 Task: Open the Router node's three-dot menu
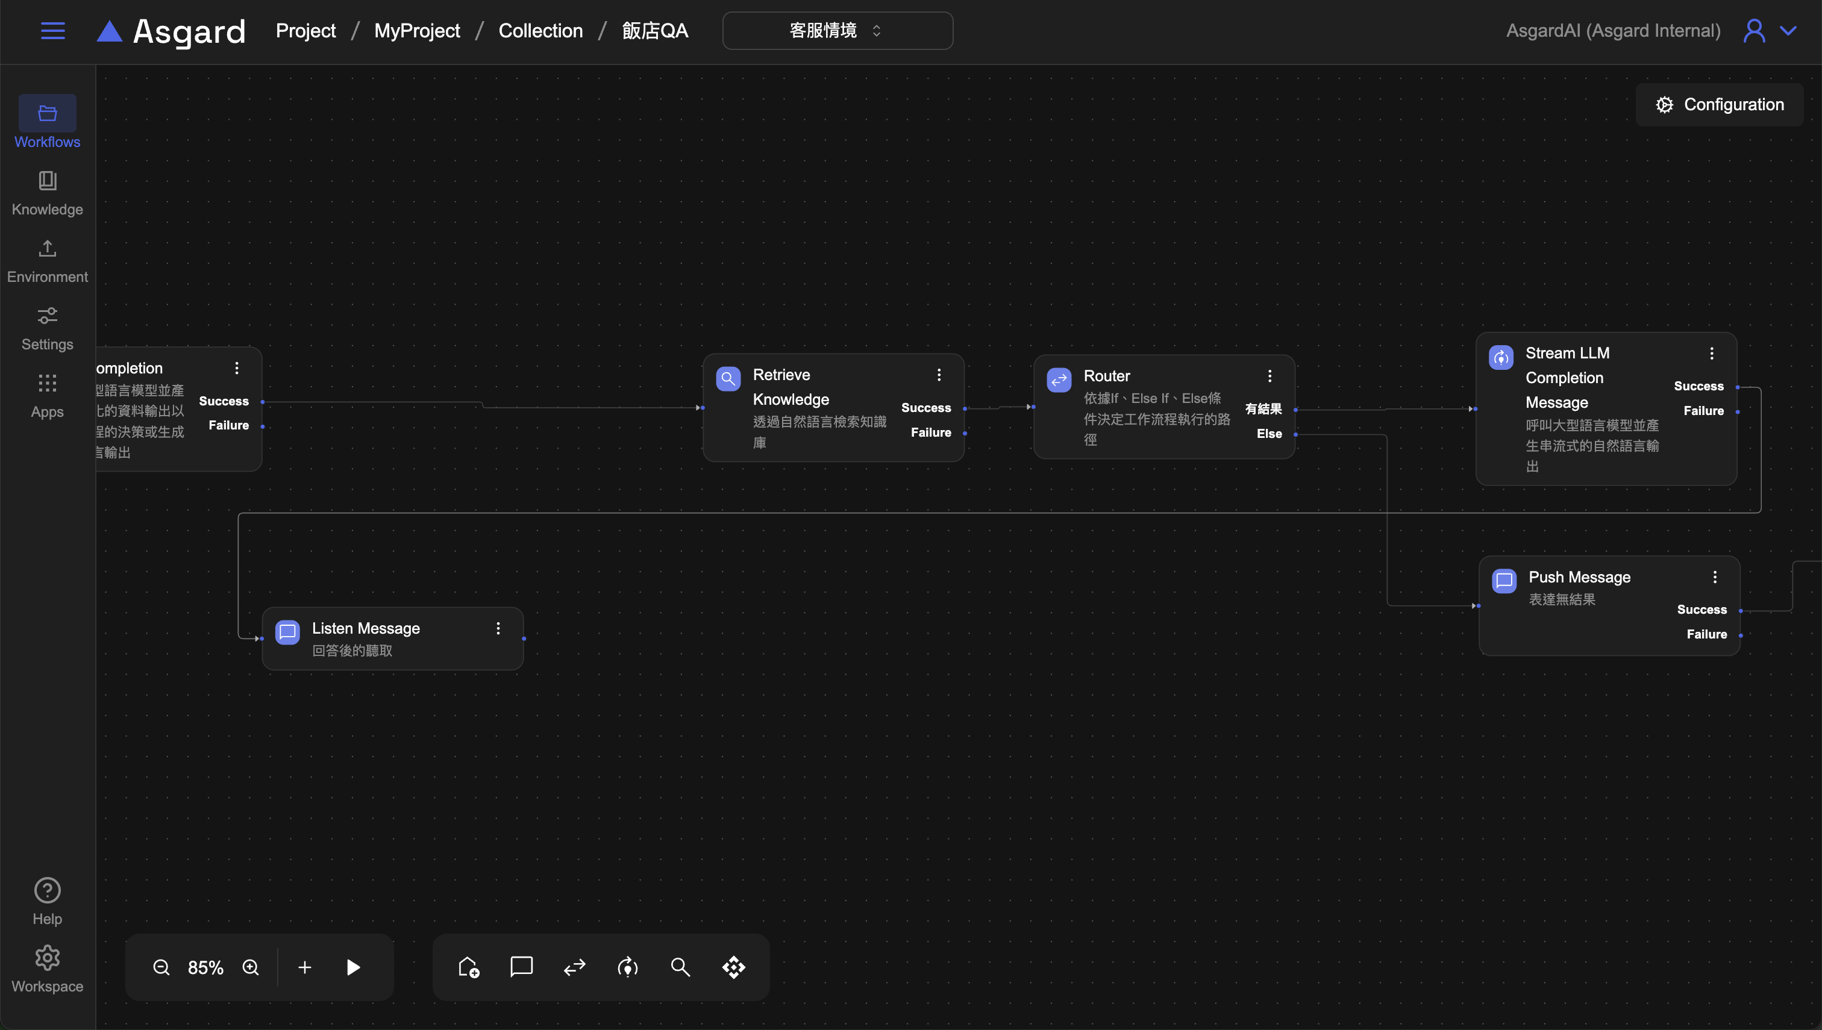pos(1269,376)
